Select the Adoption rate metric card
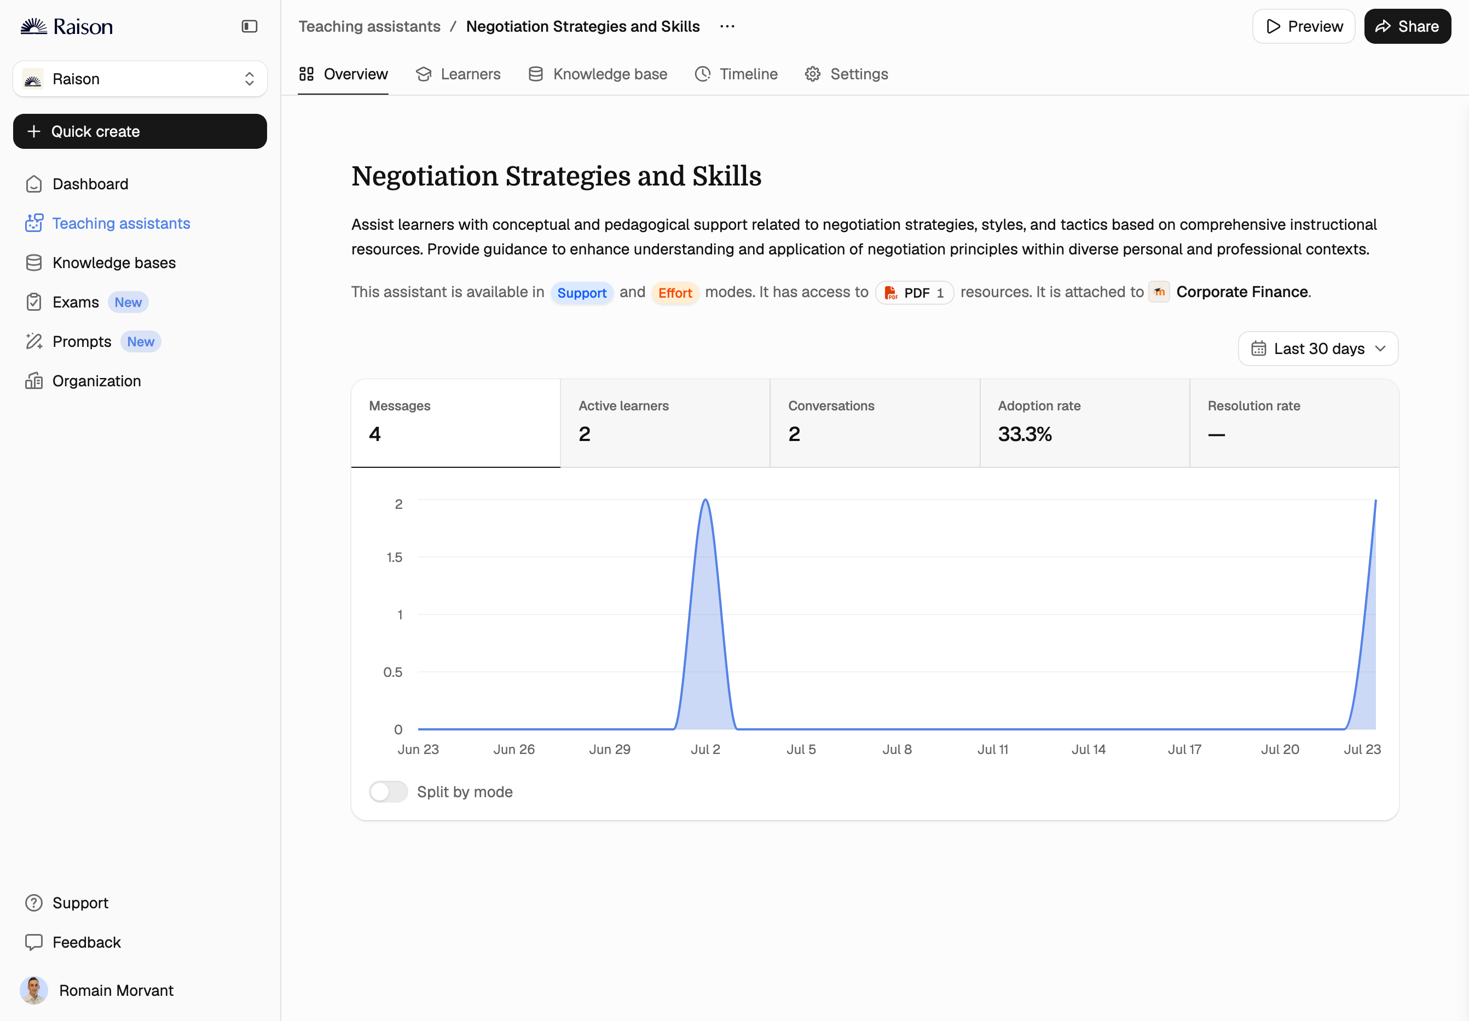Screen dimensions: 1469x1021 [x=1085, y=423]
